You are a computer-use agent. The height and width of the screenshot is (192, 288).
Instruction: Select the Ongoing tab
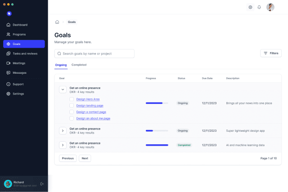pyautogui.click(x=61, y=65)
